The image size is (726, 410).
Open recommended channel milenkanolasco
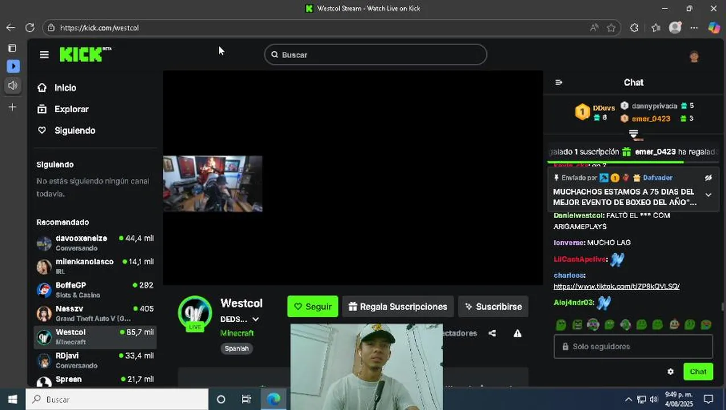[x=95, y=266]
